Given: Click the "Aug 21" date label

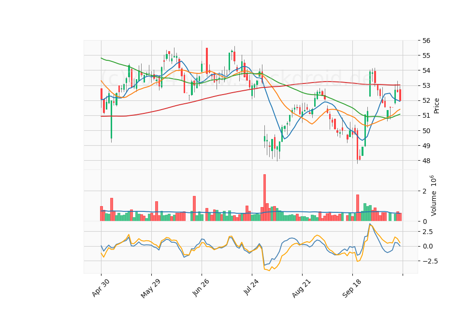Looking at the screenshot, I should coord(302,288).
